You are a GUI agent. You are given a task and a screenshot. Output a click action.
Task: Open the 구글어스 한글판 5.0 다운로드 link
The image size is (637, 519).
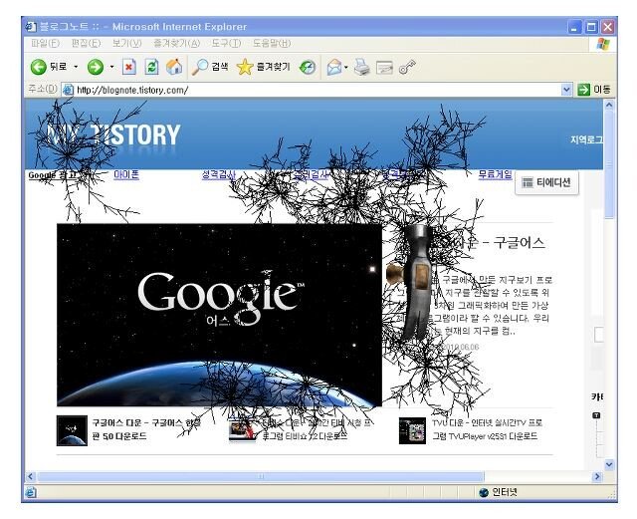(x=146, y=429)
